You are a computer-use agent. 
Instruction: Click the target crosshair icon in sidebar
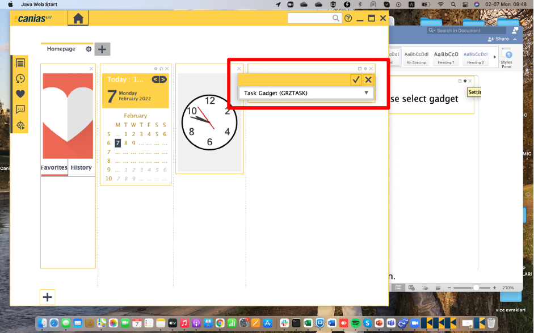(20, 125)
